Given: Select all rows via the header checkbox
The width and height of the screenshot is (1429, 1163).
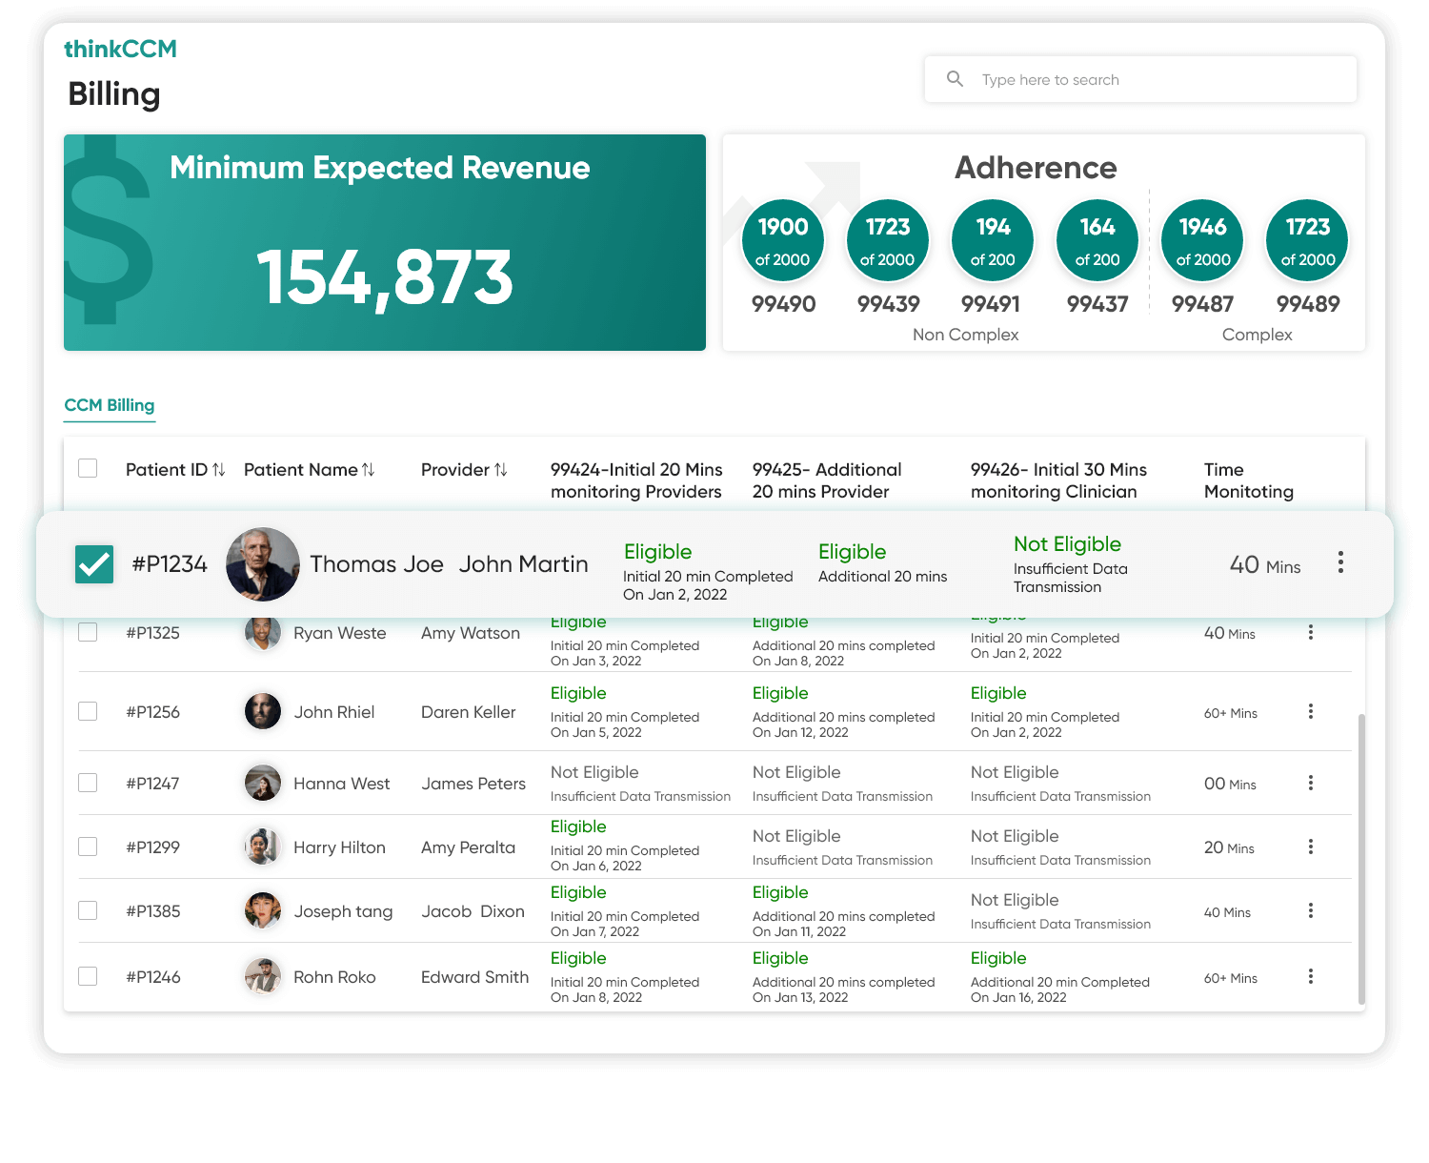Looking at the screenshot, I should click(x=88, y=468).
